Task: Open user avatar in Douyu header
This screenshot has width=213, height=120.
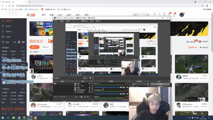Action: coord(182,15)
